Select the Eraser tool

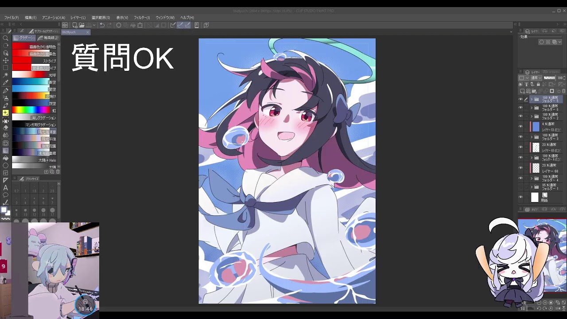5,128
